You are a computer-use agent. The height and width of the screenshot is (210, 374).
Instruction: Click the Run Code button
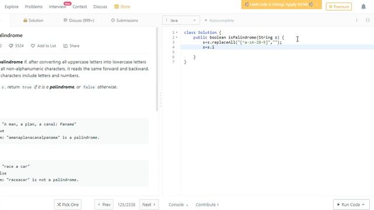(x=351, y=205)
